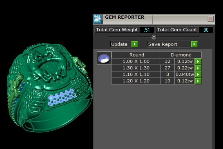Image resolution: width=223 pixels, height=149 pixels.
Task: Click the quantity 27 cell
Action: pos(167,68)
